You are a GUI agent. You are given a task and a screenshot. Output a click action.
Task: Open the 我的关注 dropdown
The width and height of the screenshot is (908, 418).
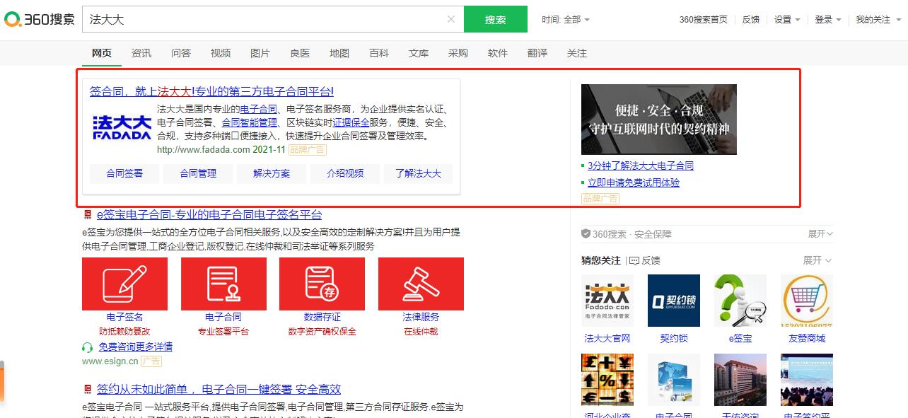pos(878,19)
